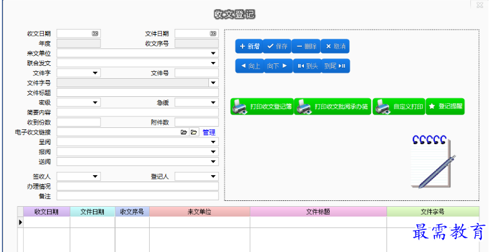Click the 收文序号 field in the form

tap(197, 43)
